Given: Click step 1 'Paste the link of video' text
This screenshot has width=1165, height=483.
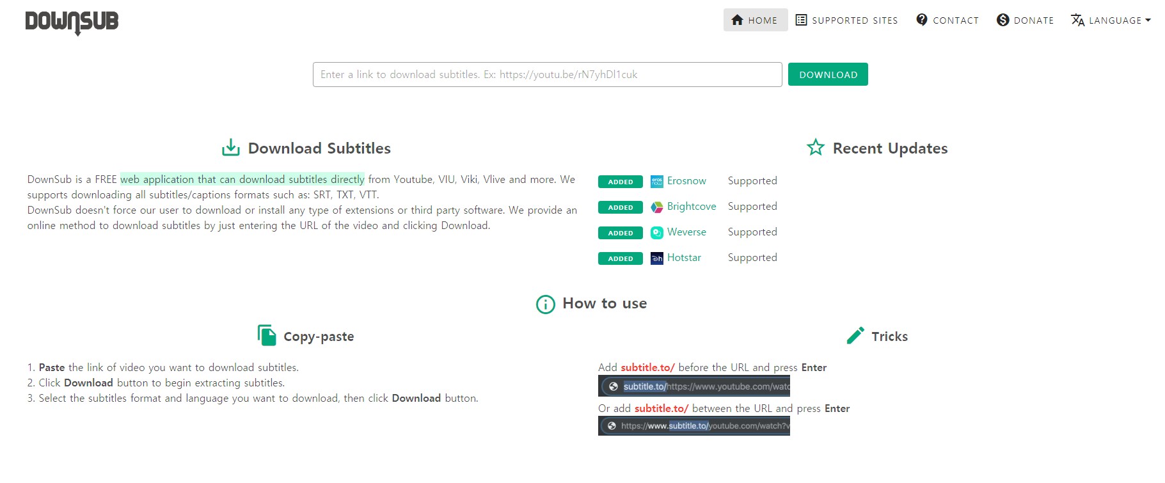Looking at the screenshot, I should pos(163,367).
